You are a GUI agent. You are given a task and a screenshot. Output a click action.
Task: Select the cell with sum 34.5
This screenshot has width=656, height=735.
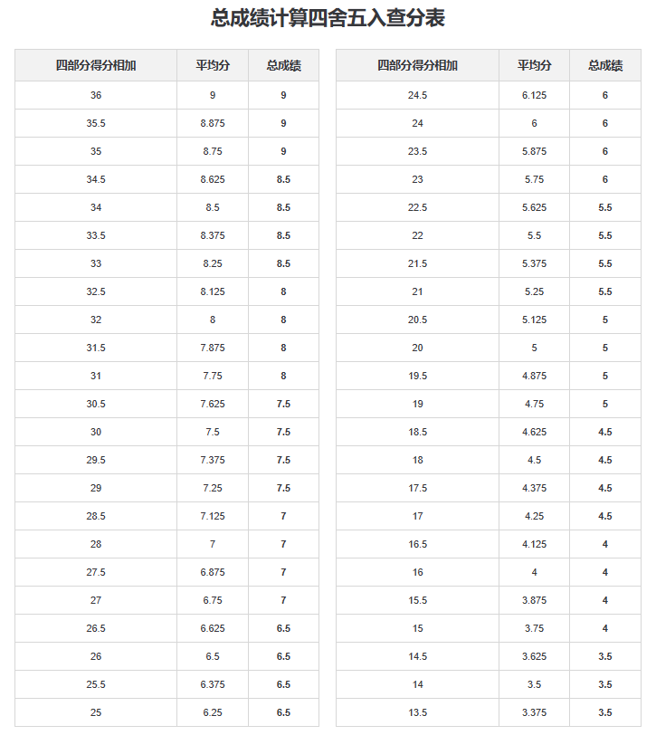coord(96,179)
